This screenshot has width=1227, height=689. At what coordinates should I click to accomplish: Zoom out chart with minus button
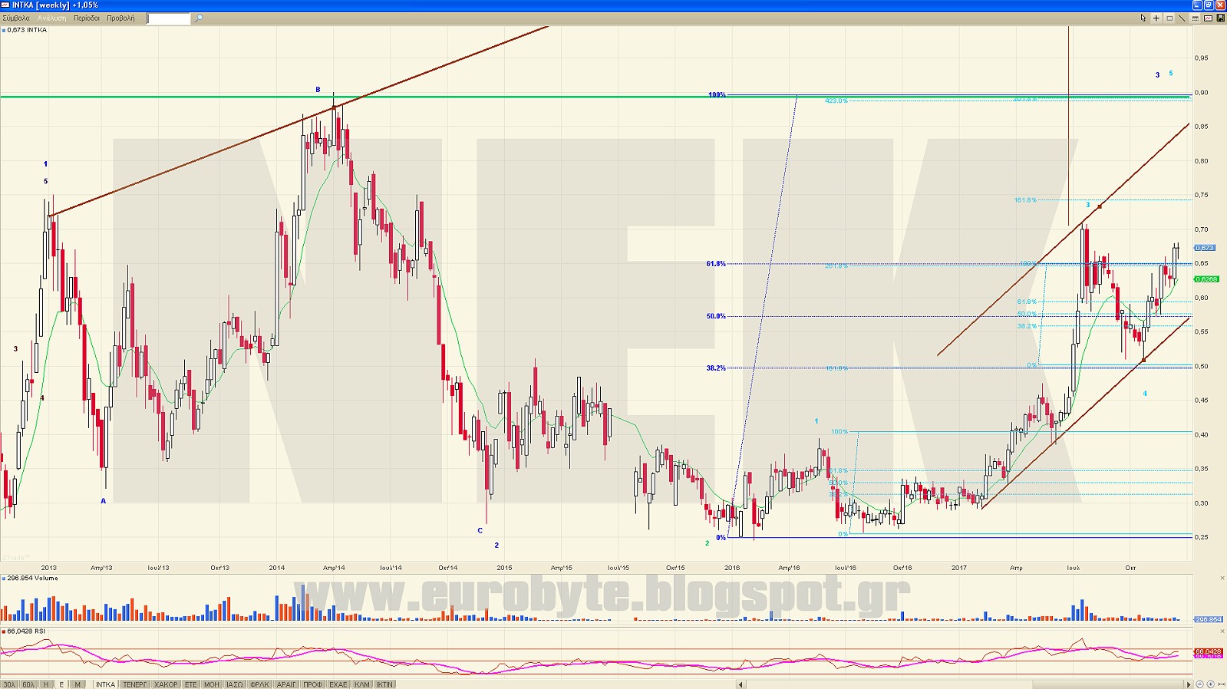coord(1199,684)
